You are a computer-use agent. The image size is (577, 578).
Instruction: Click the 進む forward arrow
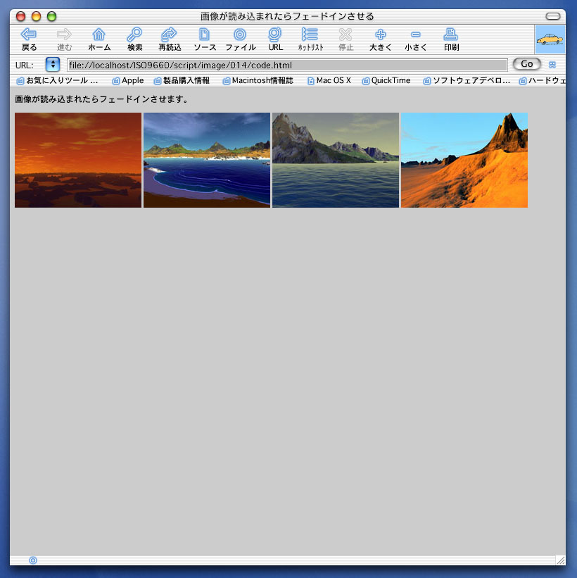(64, 39)
